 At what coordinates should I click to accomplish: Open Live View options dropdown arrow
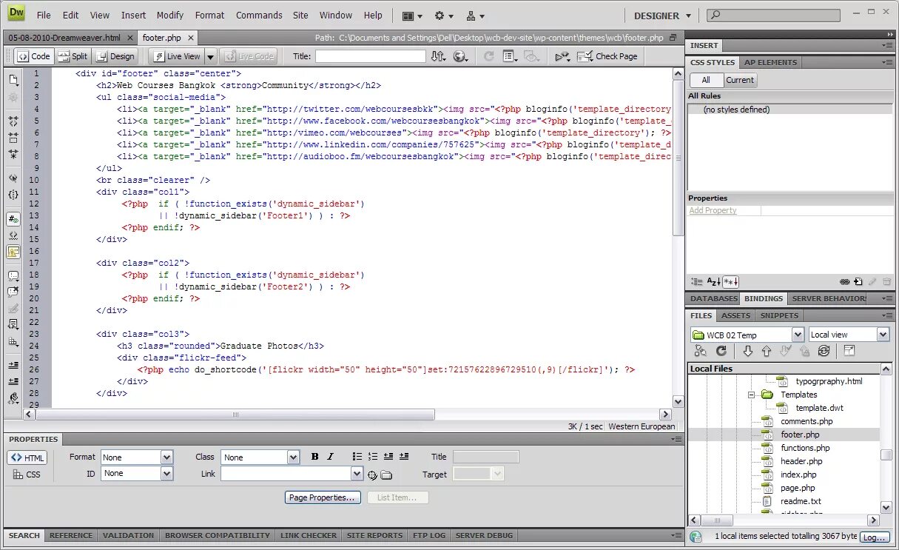click(x=210, y=56)
